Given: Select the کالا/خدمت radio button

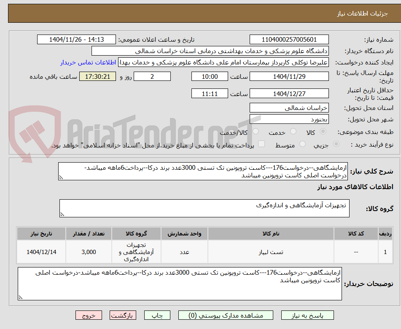Looking at the screenshot, I should (256, 131).
